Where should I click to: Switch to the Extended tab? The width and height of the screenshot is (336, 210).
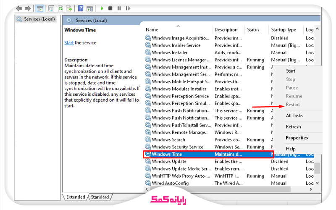pos(76,197)
